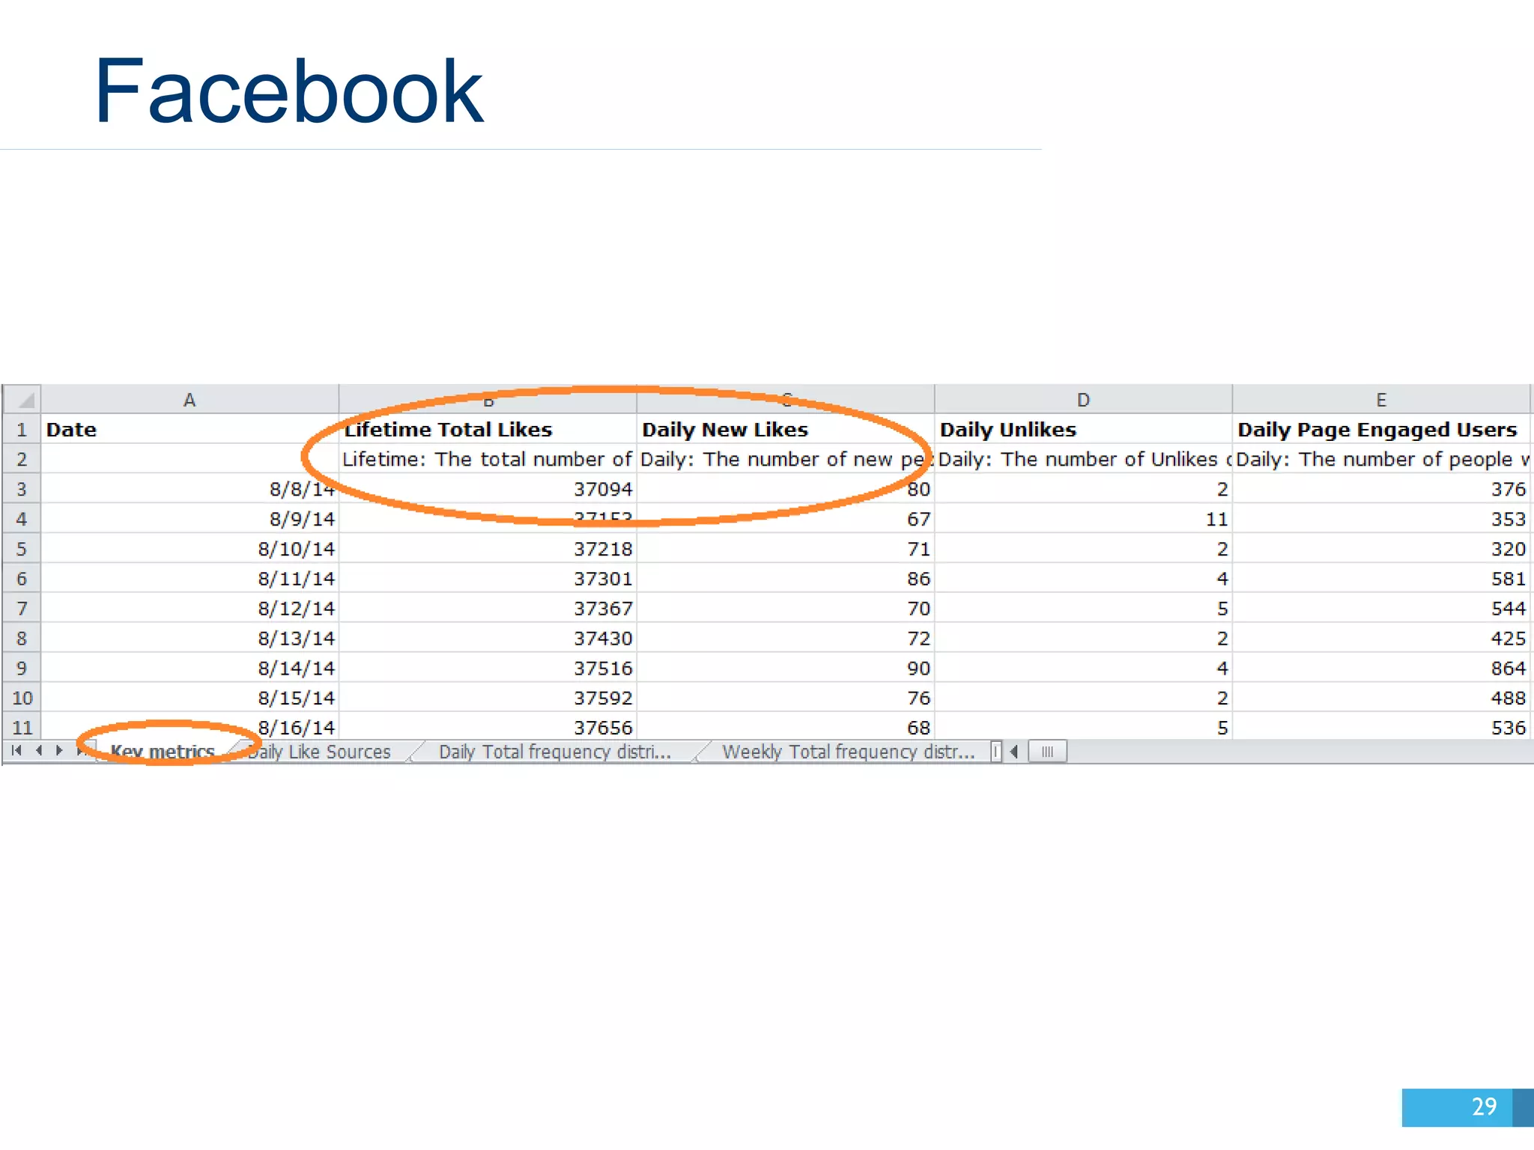Click the Daily Unlikes header cell

click(1083, 430)
